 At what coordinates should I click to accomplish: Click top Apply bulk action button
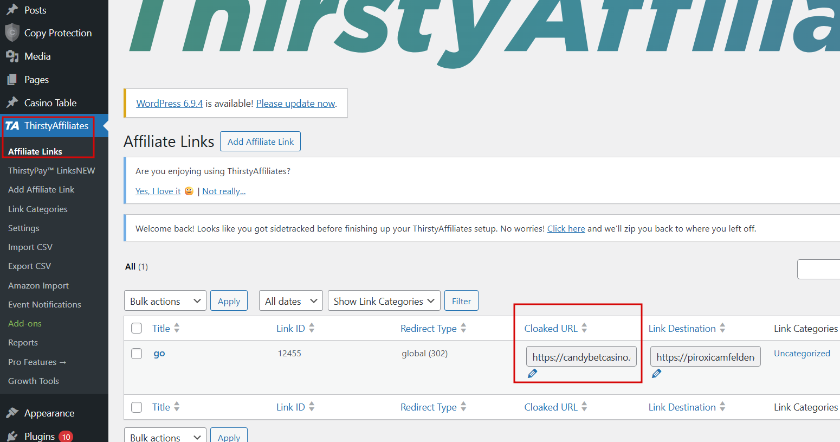click(x=229, y=301)
